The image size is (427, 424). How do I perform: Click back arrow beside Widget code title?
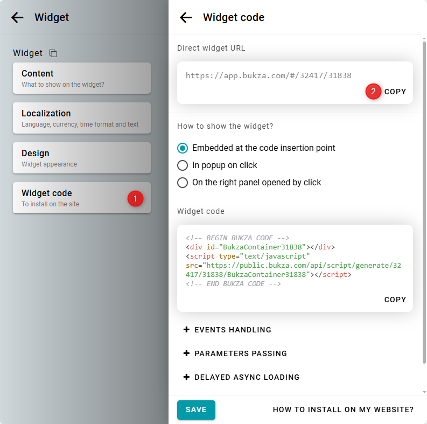click(x=186, y=17)
